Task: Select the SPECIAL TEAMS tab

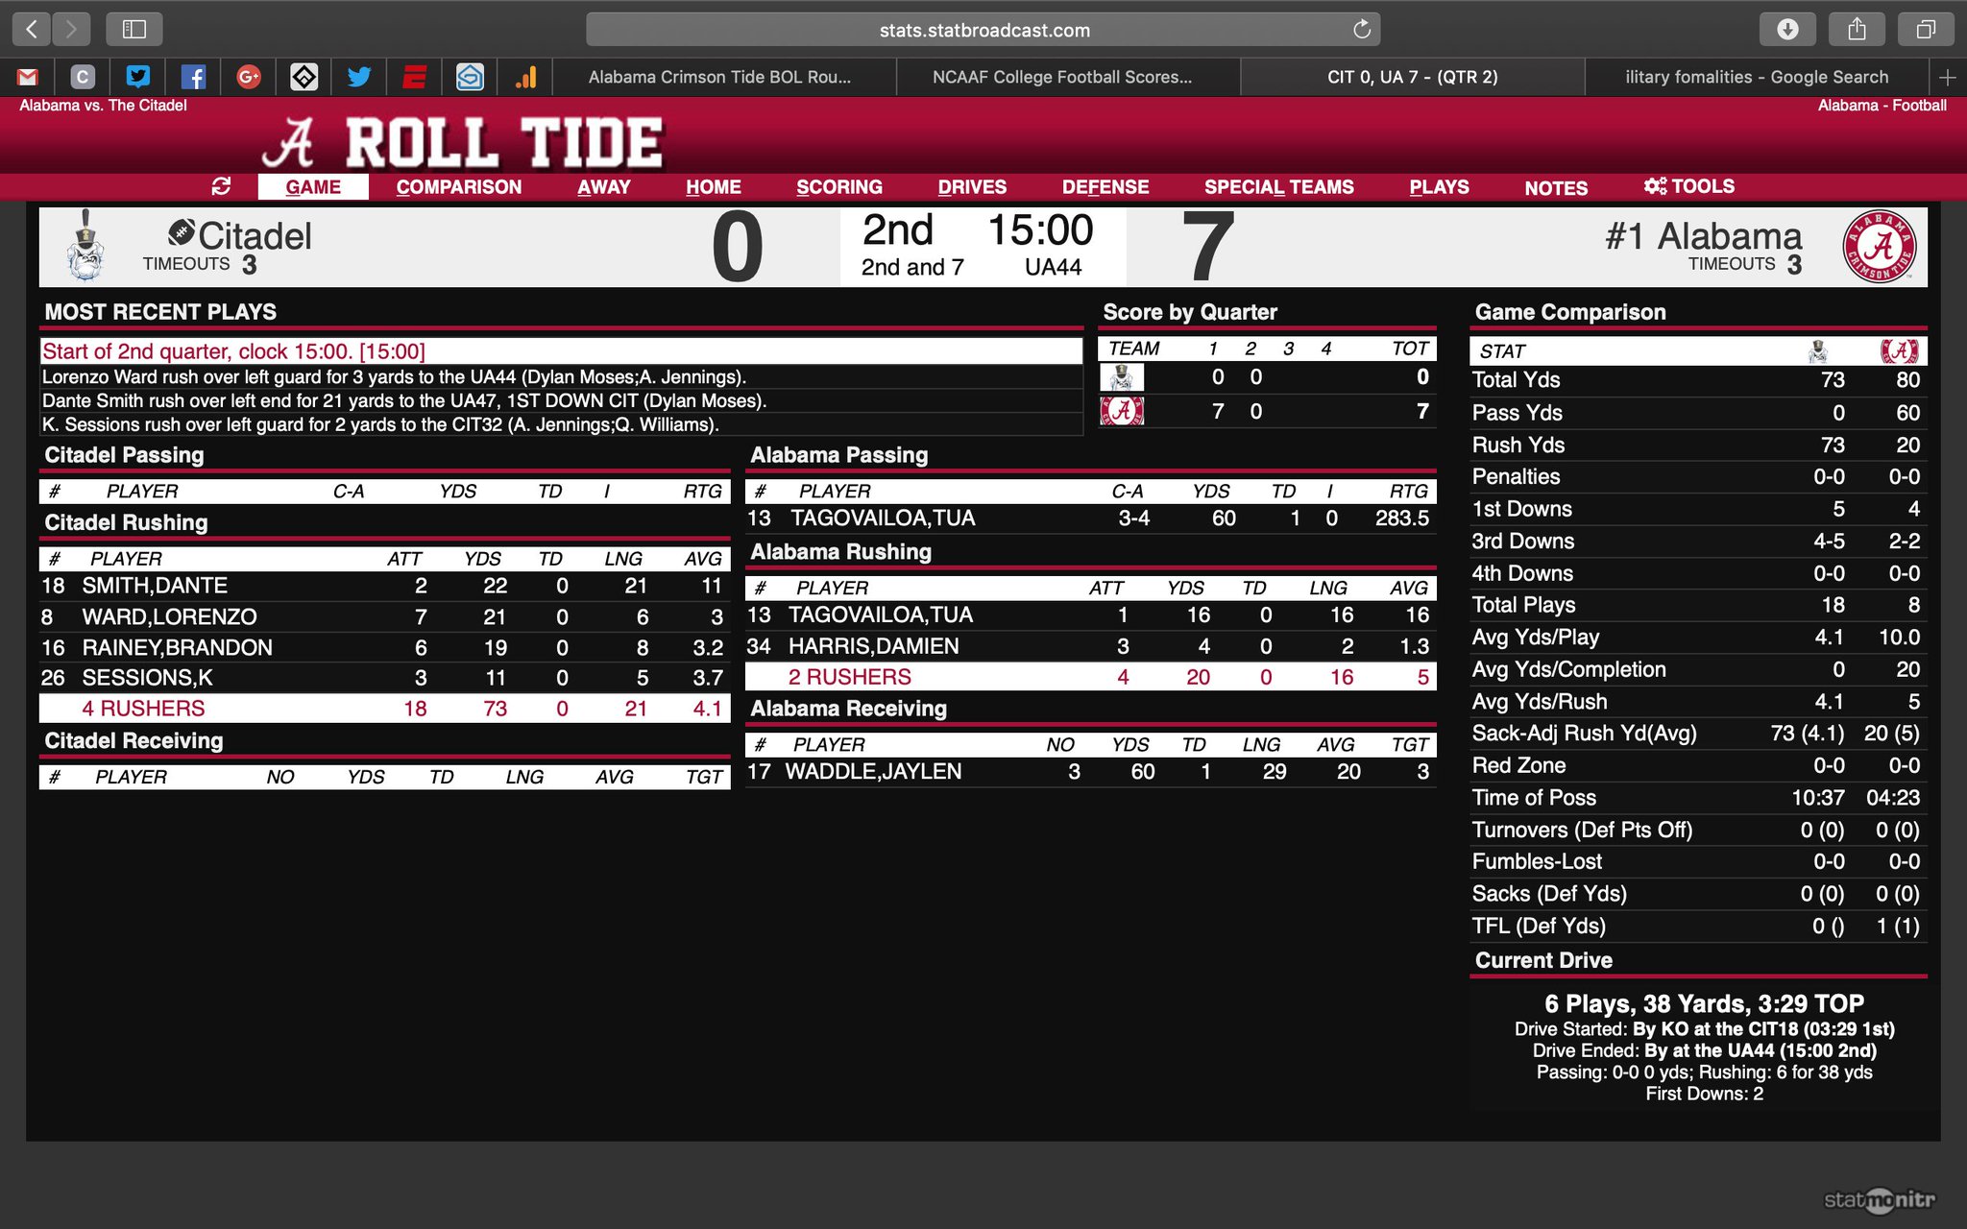Action: pos(1278,187)
